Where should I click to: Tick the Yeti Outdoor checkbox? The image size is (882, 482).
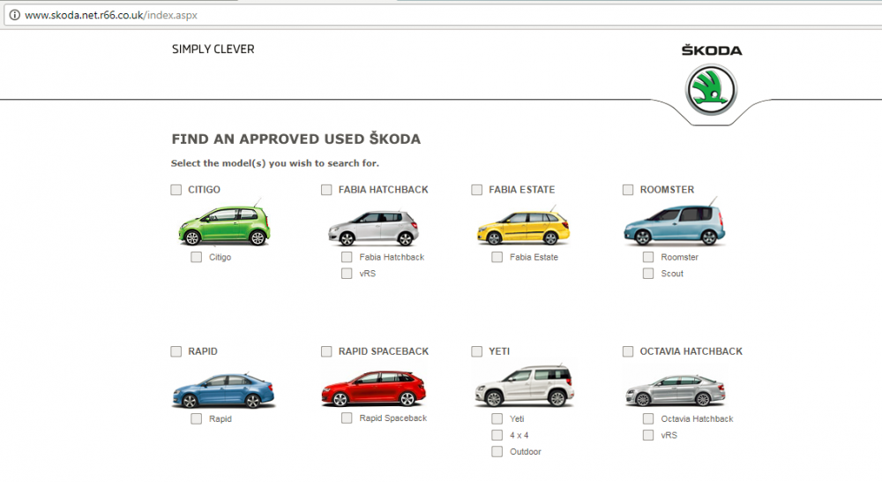497,451
